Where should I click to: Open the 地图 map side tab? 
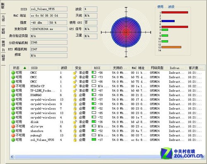tap(3, 58)
